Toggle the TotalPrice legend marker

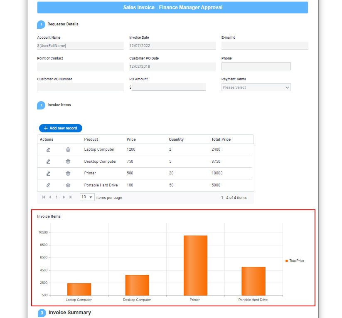click(x=287, y=261)
